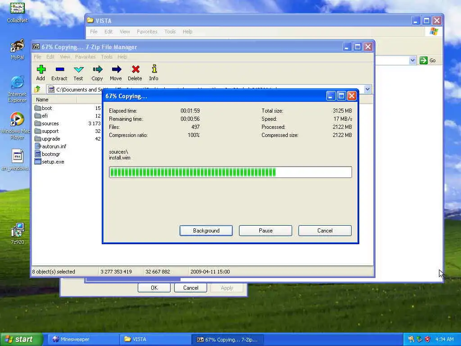Open View menu in VISTA window

click(125, 32)
